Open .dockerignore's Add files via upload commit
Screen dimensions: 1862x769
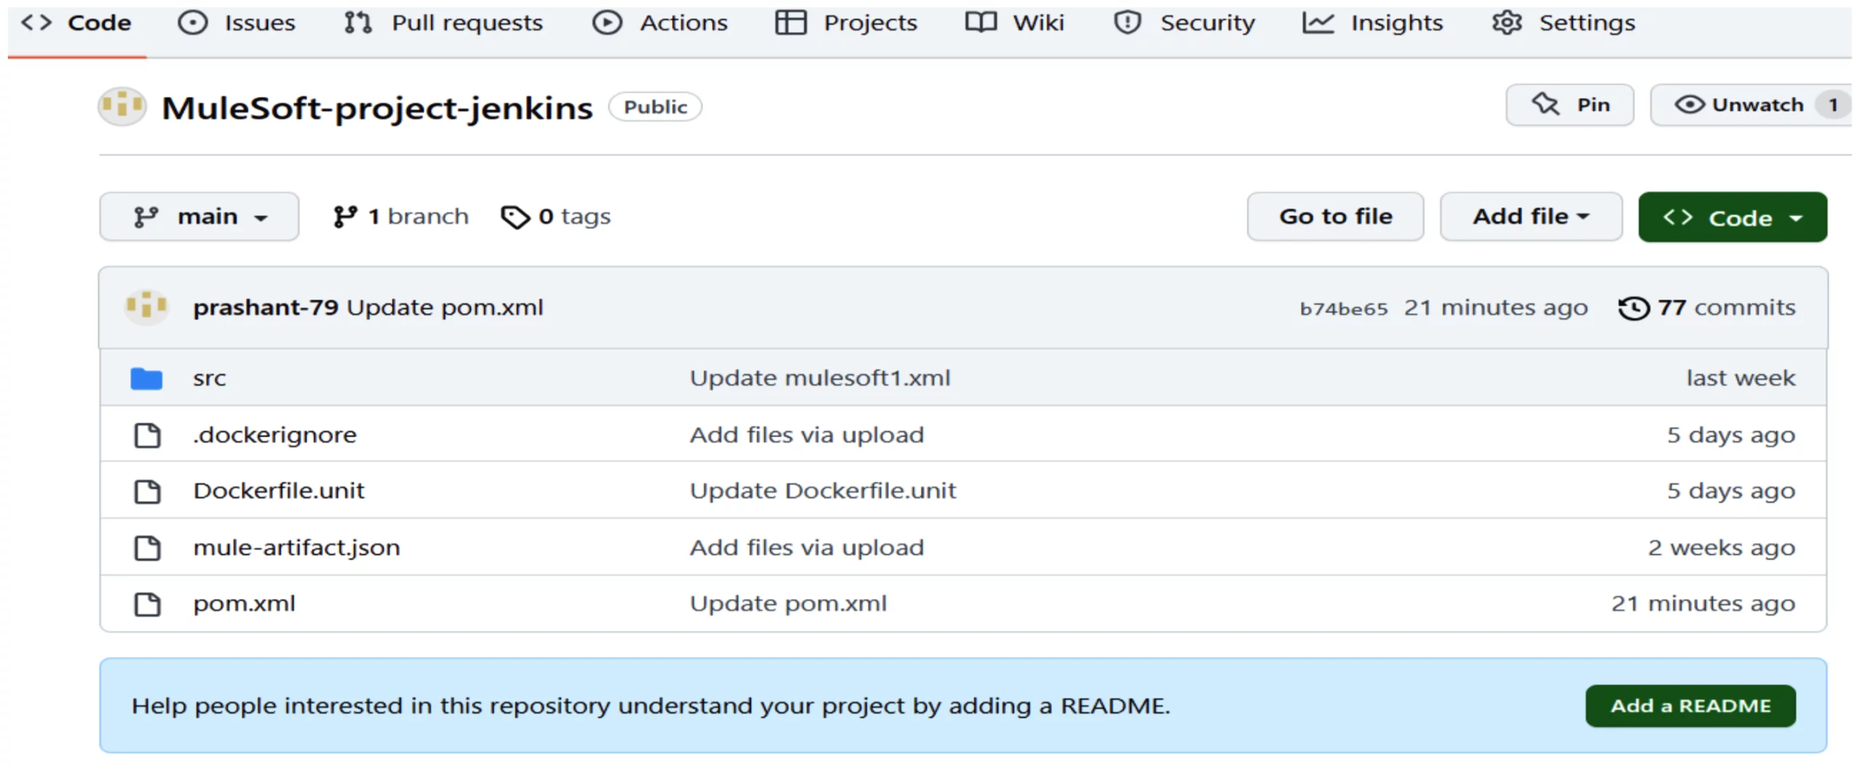[x=807, y=435]
